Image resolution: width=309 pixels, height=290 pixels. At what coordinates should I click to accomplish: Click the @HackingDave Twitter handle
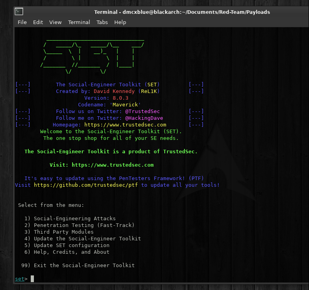click(x=144, y=118)
